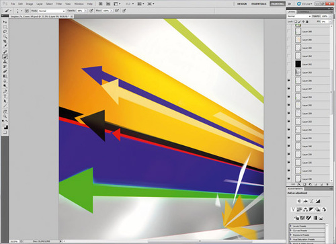Click the Essentials workspace button
The width and height of the screenshot is (336, 244).
click(259, 4)
